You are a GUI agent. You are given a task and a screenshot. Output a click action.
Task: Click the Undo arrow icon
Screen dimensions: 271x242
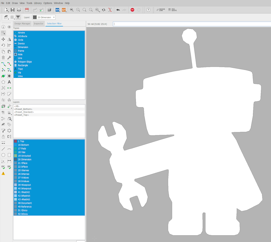(x=118, y=10)
